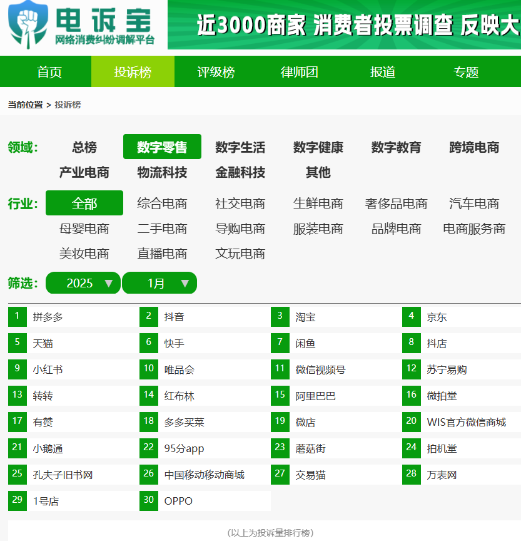
Task: Click the 电诉宝 shield logo
Action: click(x=28, y=24)
